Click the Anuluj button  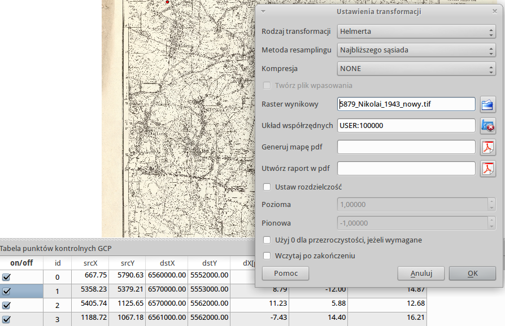421,274
